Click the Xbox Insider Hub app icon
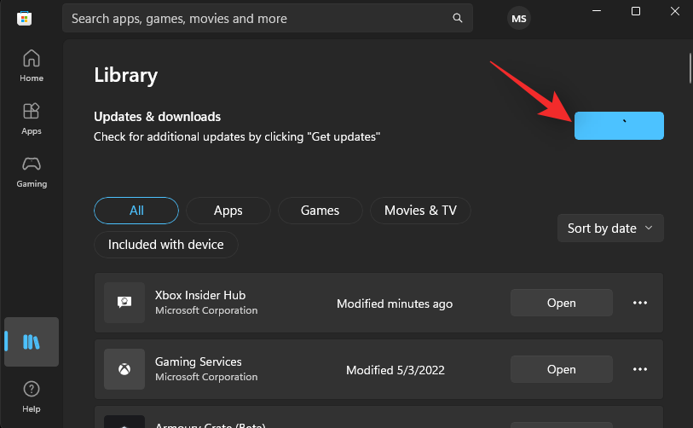 124,303
